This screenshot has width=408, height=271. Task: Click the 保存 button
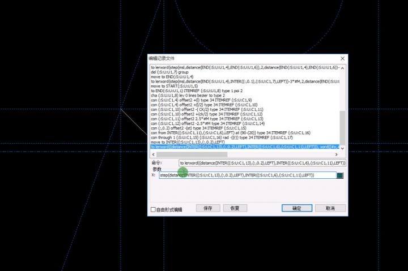coord(207,208)
